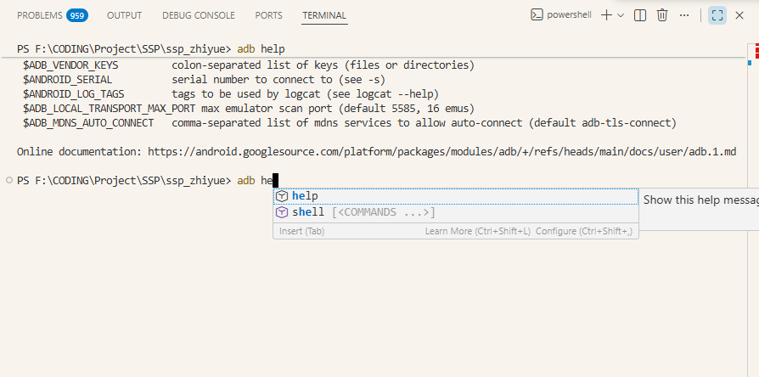Click Insert (Tab) in suggestion footer
This screenshot has width=759, height=377.
tap(301, 231)
